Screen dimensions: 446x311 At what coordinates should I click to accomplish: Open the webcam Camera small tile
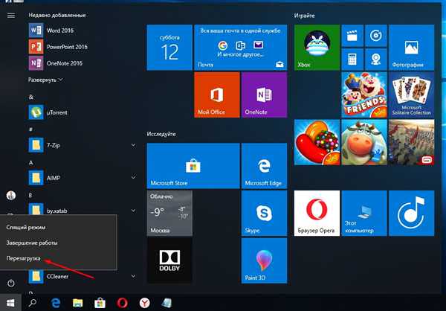(x=375, y=60)
